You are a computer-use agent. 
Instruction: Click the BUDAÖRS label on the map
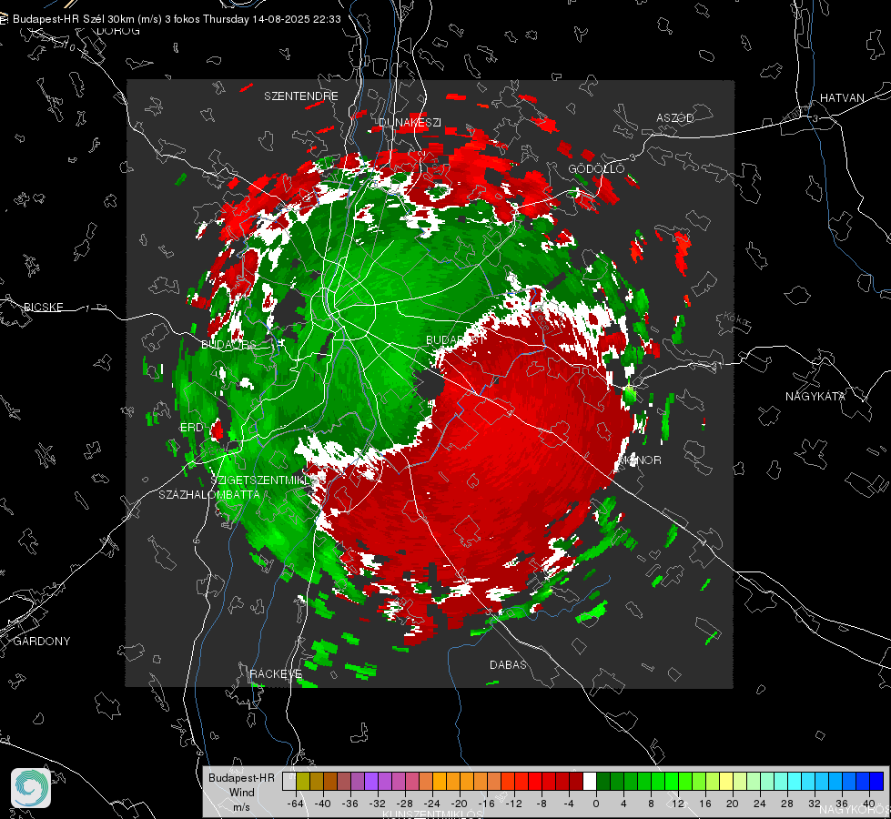click(229, 345)
